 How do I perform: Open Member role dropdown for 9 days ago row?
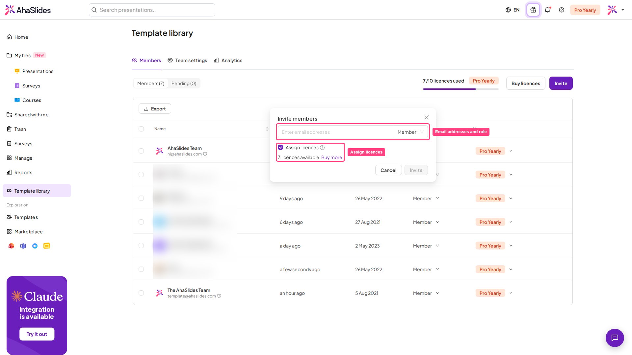tap(426, 199)
